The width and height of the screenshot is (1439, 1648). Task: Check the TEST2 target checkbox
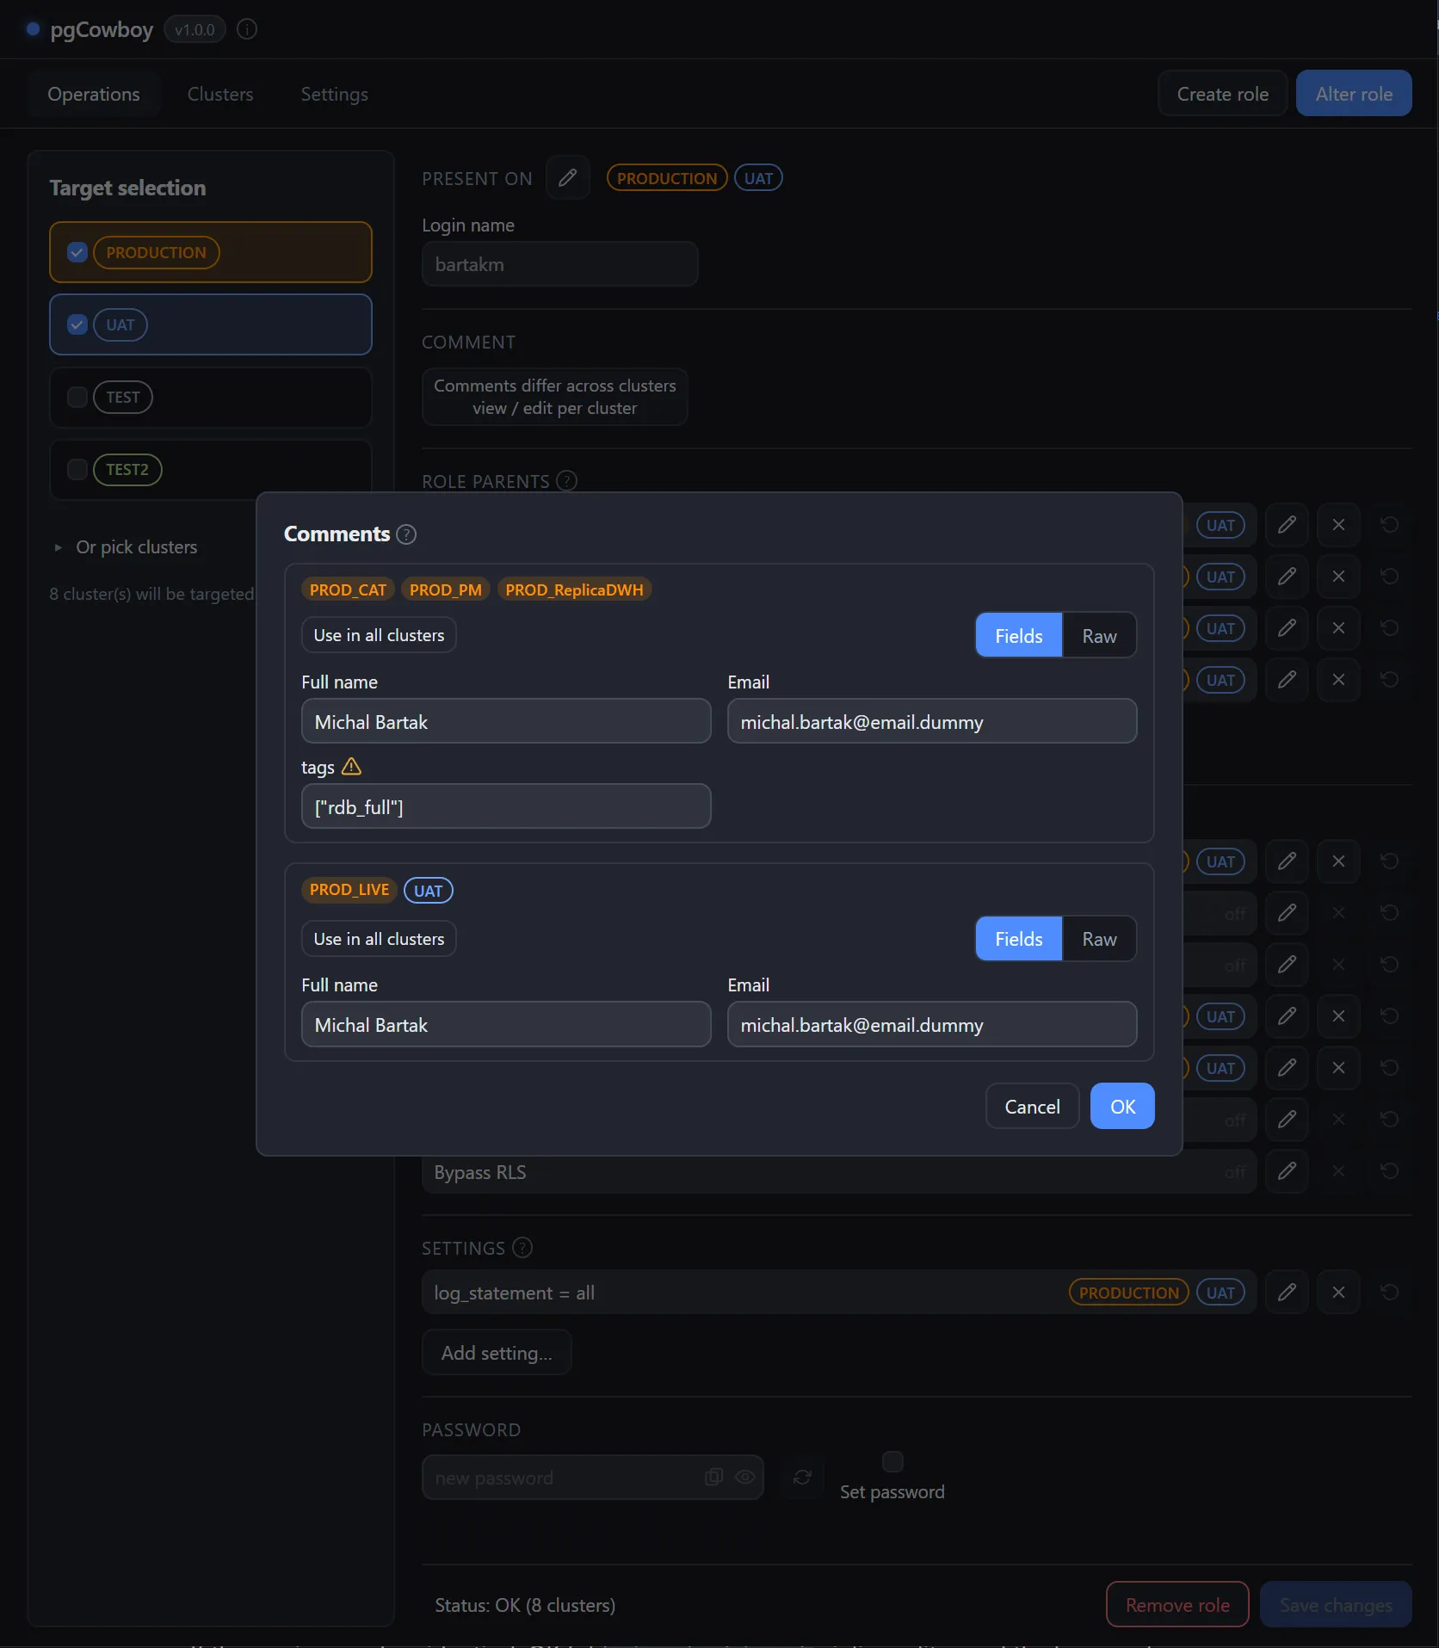coord(77,469)
